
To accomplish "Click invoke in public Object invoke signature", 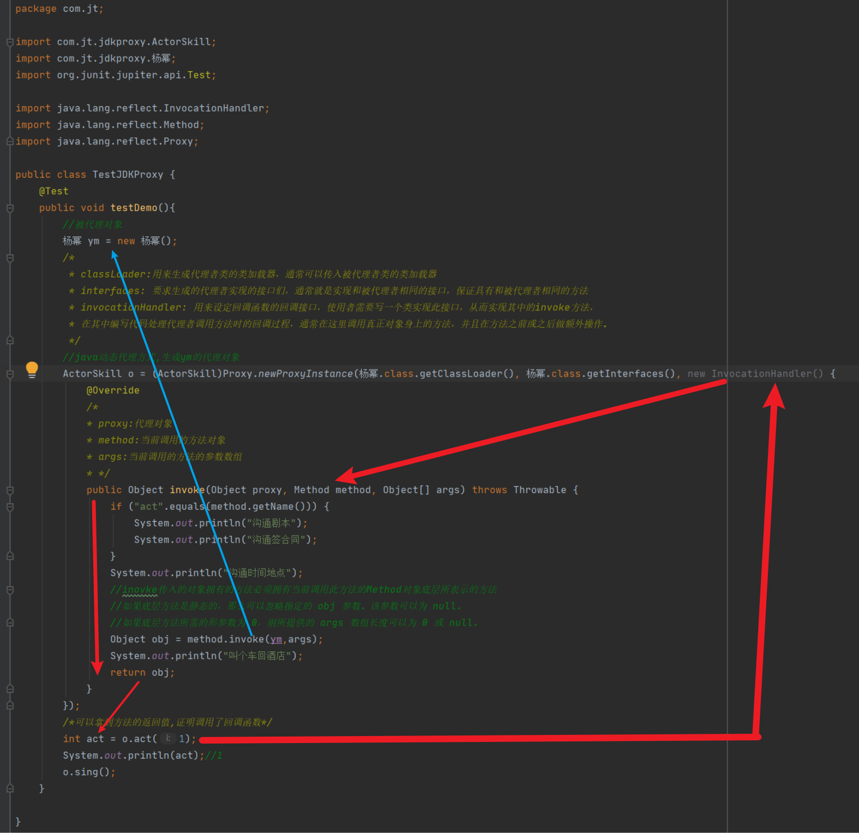I will point(188,490).
